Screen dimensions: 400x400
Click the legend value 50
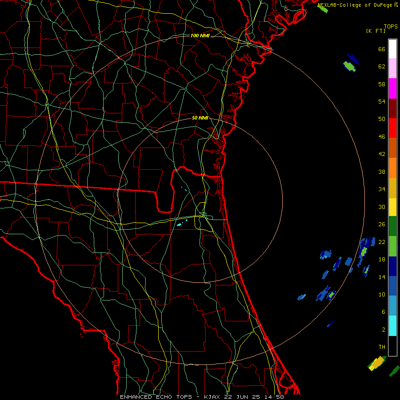click(382, 119)
